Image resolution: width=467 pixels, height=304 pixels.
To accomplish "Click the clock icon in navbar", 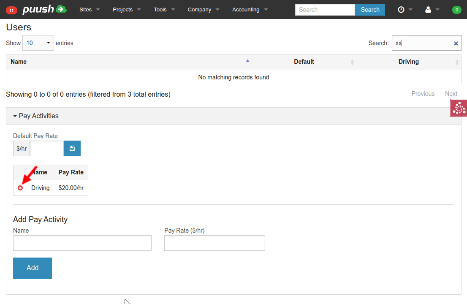I will click(401, 9).
